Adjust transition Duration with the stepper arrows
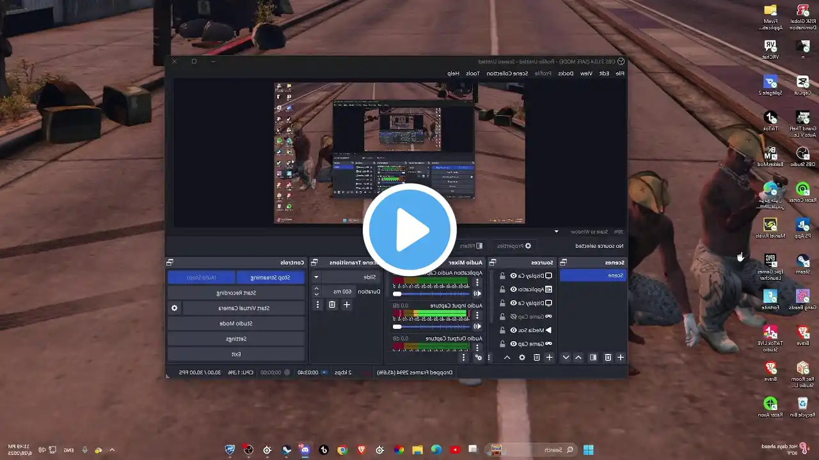Screen dimensions: 819x460 point(316,291)
